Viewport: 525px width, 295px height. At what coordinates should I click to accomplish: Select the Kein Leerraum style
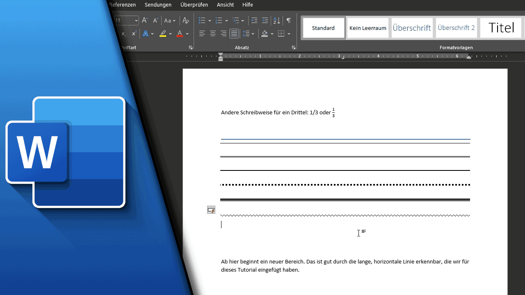[x=368, y=28]
